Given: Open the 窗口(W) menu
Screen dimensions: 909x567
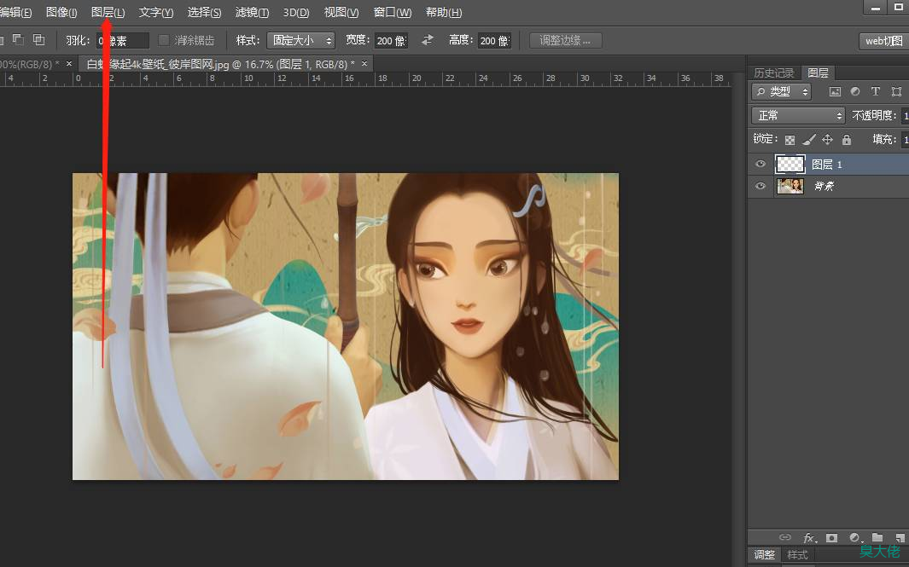Looking at the screenshot, I should (393, 12).
